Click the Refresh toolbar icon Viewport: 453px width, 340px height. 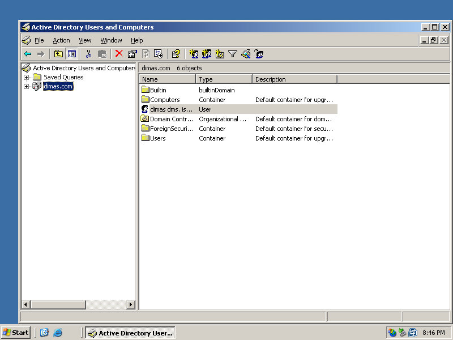(146, 54)
